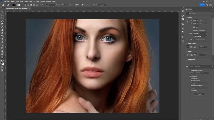Image resolution: width=214 pixels, height=120 pixels.
Task: Toggle the canvas dimensions link icon
Action: 188,22
